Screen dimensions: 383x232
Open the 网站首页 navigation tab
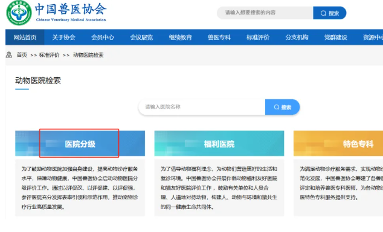point(25,37)
